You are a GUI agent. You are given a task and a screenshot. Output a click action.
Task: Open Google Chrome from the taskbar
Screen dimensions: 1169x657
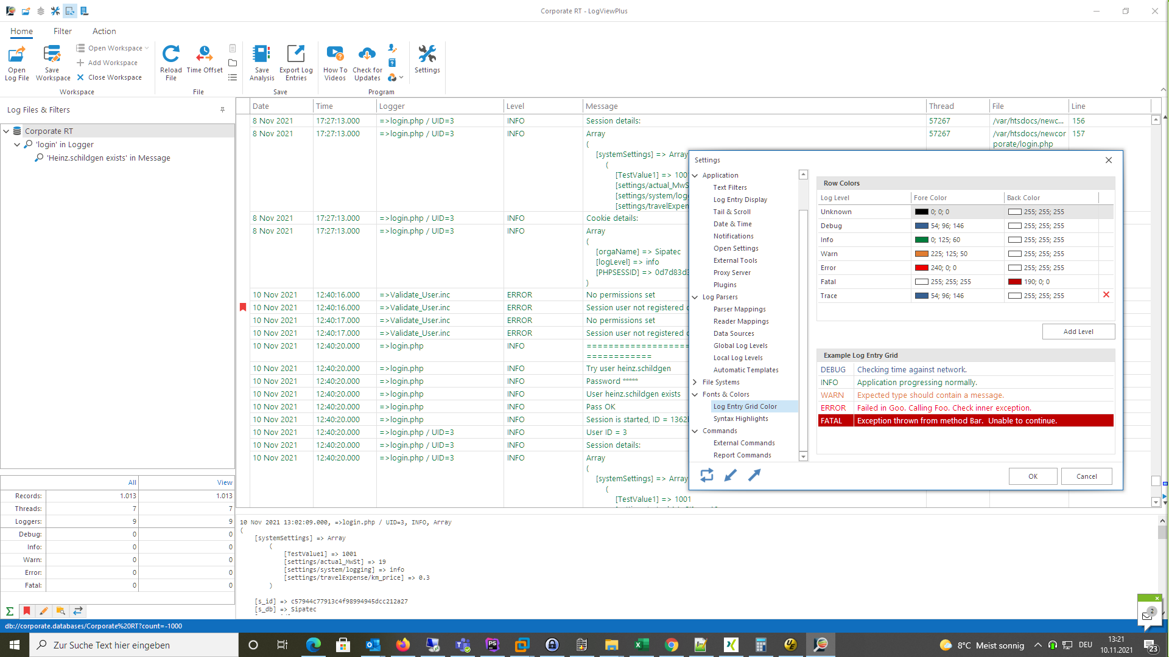[x=672, y=645]
